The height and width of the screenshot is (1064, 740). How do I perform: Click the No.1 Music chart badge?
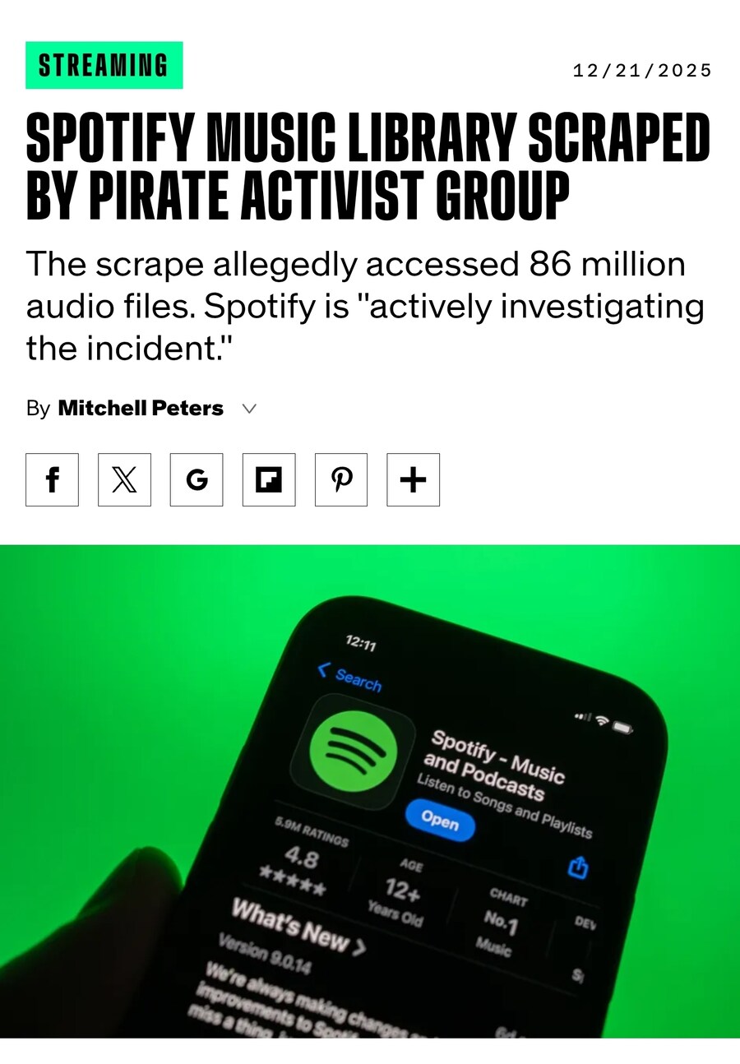[x=498, y=924]
